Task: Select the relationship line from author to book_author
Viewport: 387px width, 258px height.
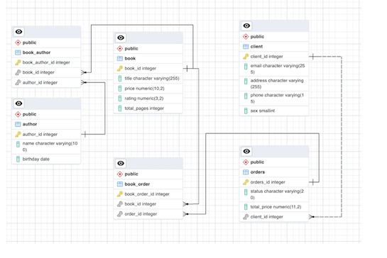Action: 105,108
